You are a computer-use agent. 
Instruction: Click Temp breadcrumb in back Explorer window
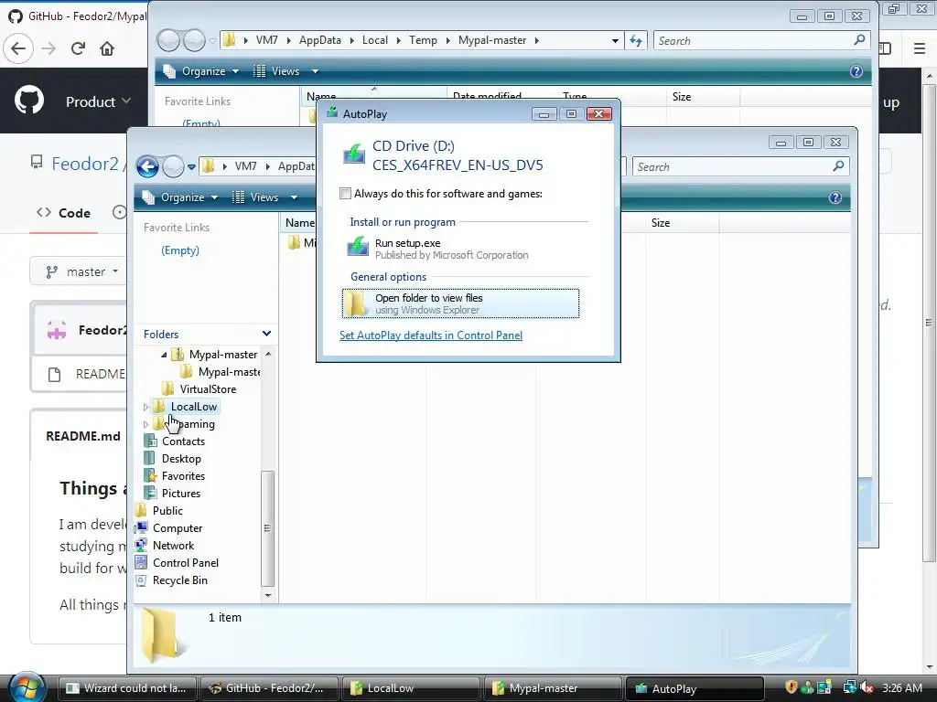click(x=423, y=40)
